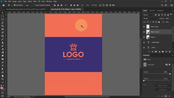Lock all attributes of the layer
The image size is (174, 98).
click(x=159, y=22)
